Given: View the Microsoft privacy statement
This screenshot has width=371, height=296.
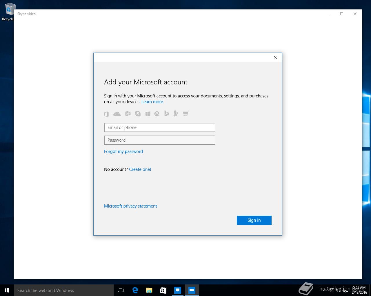Looking at the screenshot, I should coord(130,206).
